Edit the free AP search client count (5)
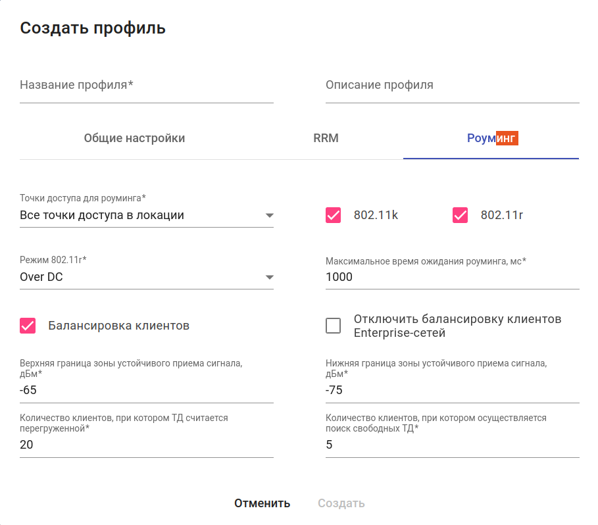598x525 pixels. (452, 445)
